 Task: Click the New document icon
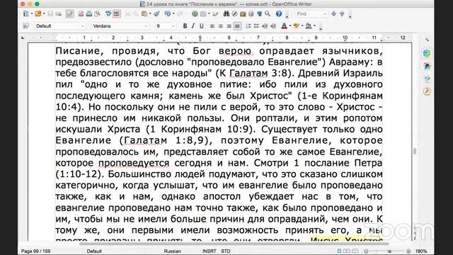click(x=26, y=13)
